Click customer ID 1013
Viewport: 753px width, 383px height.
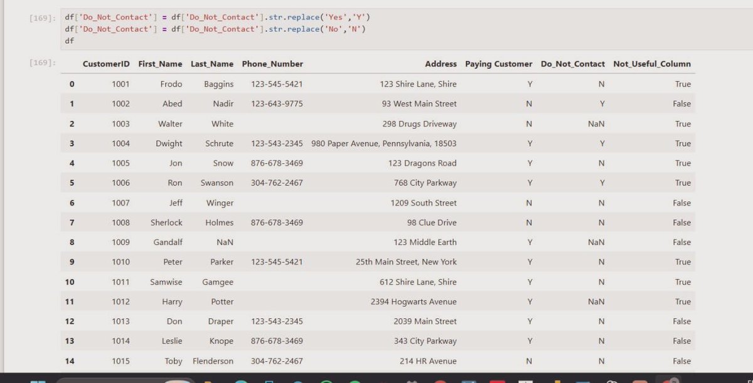click(x=120, y=321)
